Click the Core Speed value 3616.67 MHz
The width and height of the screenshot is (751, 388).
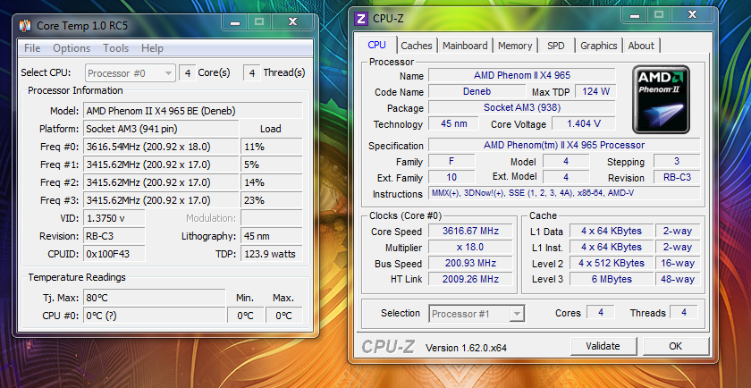click(x=470, y=231)
